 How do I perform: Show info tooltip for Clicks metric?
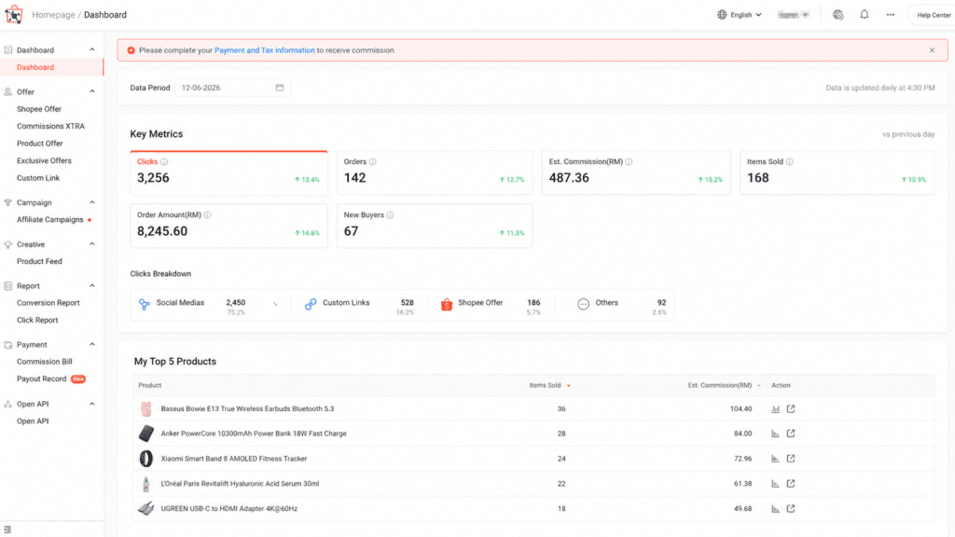[164, 162]
